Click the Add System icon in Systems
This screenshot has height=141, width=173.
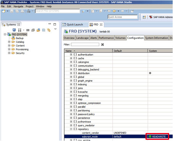(x=14, y=30)
